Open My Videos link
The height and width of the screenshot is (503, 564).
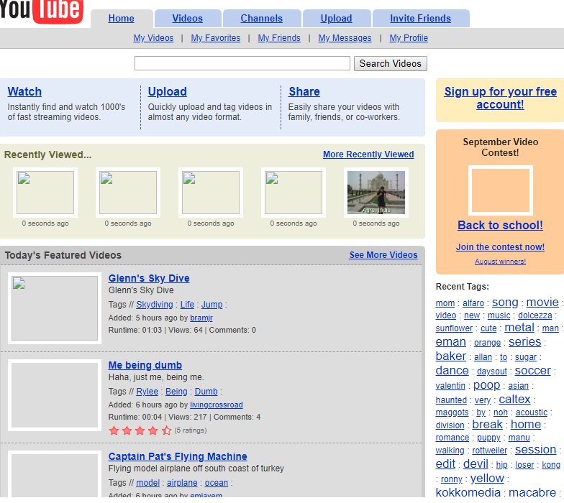(153, 38)
